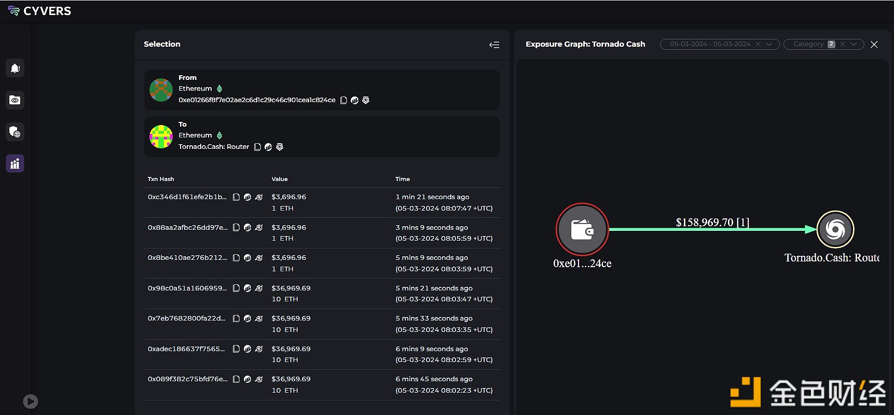This screenshot has width=894, height=415.
Task: Select the highlighted analytics icon in sidebar
Action: click(15, 163)
